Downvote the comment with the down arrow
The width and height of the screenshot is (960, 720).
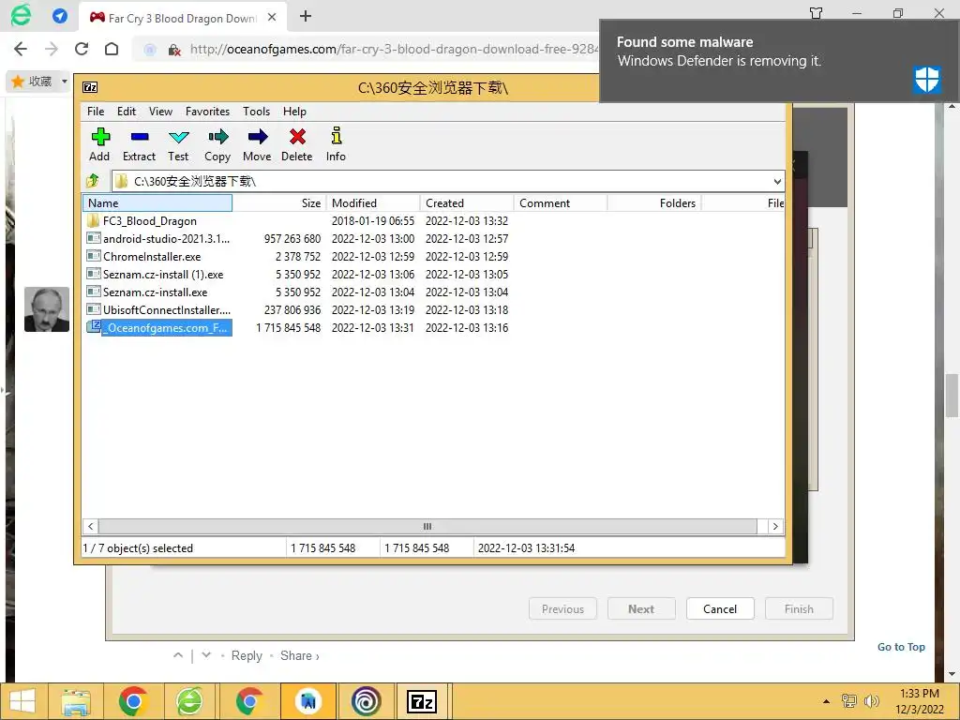[206, 655]
